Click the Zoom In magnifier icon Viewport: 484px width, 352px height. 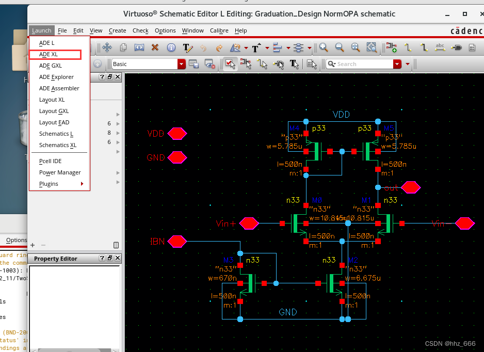(324, 47)
